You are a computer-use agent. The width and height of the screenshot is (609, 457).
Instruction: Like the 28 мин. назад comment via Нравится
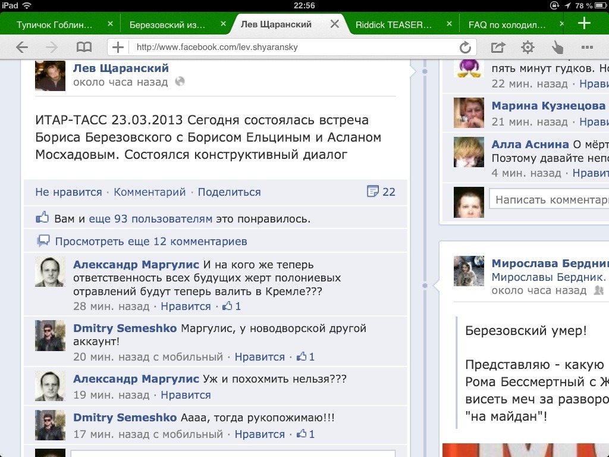tap(186, 306)
